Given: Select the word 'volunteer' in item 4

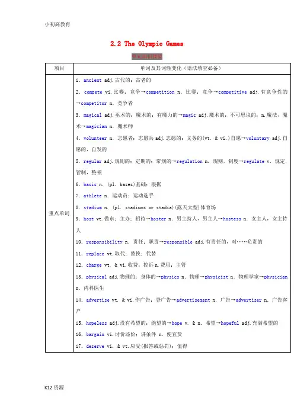Looking at the screenshot, I should pos(95,138).
